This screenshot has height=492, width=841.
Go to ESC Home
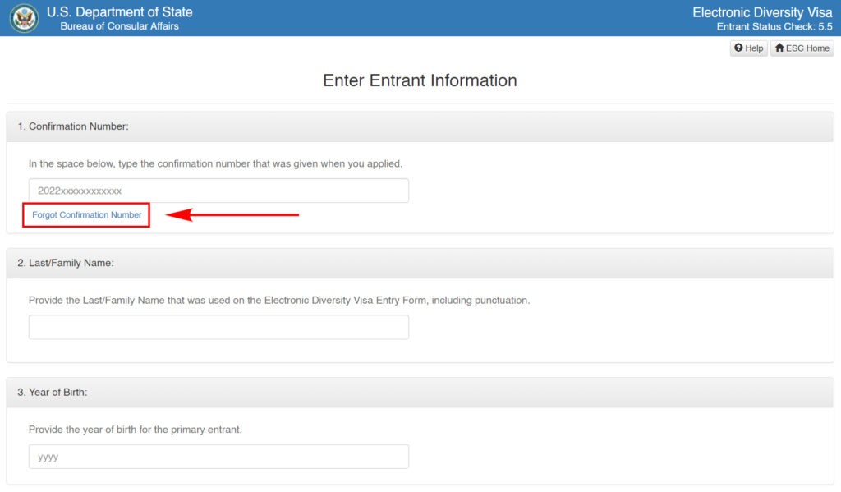[802, 48]
